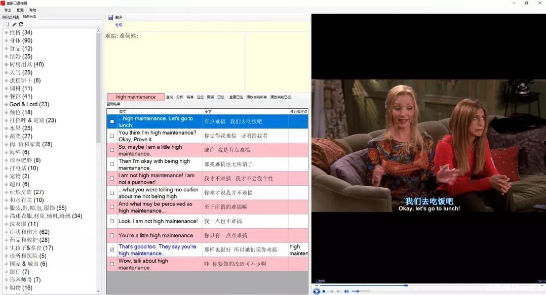
Task: Select the 餐馆 (41) category
Action: 21,96
